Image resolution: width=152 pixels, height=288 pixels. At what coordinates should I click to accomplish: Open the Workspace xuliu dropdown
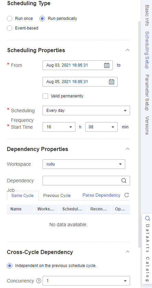tap(84, 164)
